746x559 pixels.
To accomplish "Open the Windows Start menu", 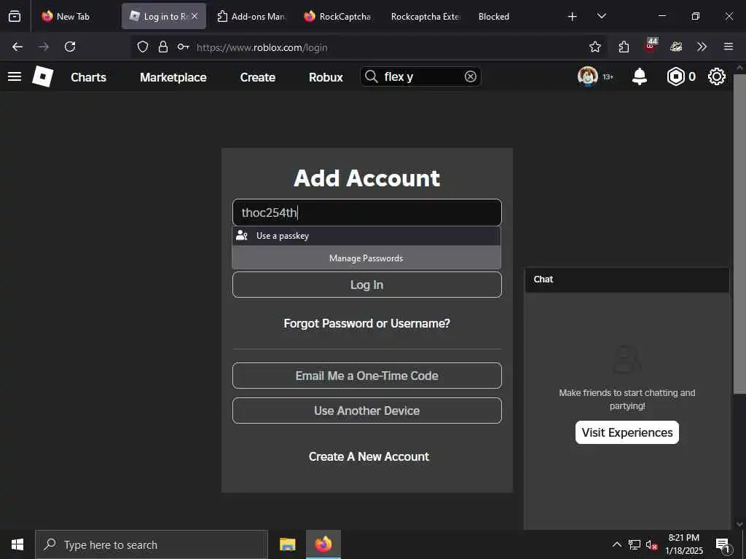I will (17, 544).
